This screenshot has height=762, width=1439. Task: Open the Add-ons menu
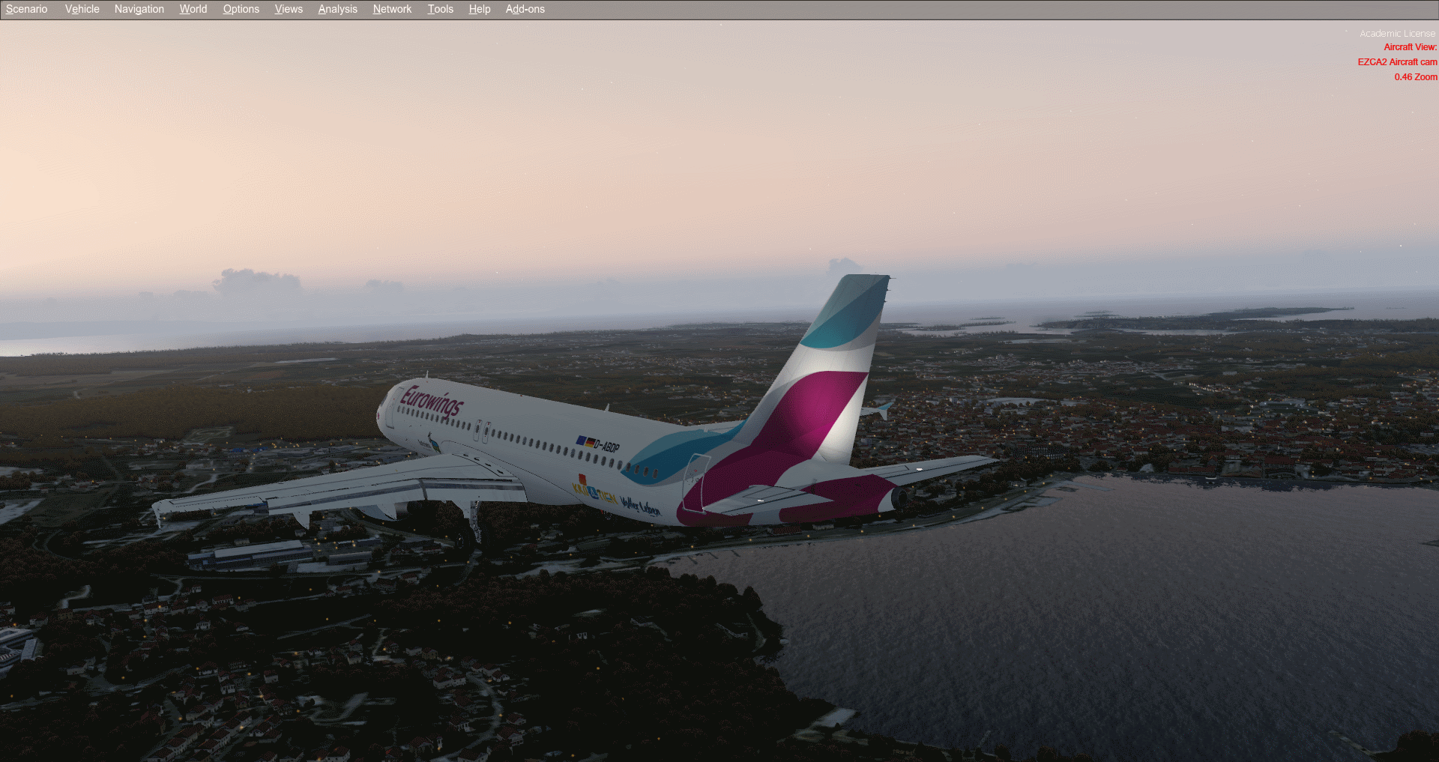point(525,9)
